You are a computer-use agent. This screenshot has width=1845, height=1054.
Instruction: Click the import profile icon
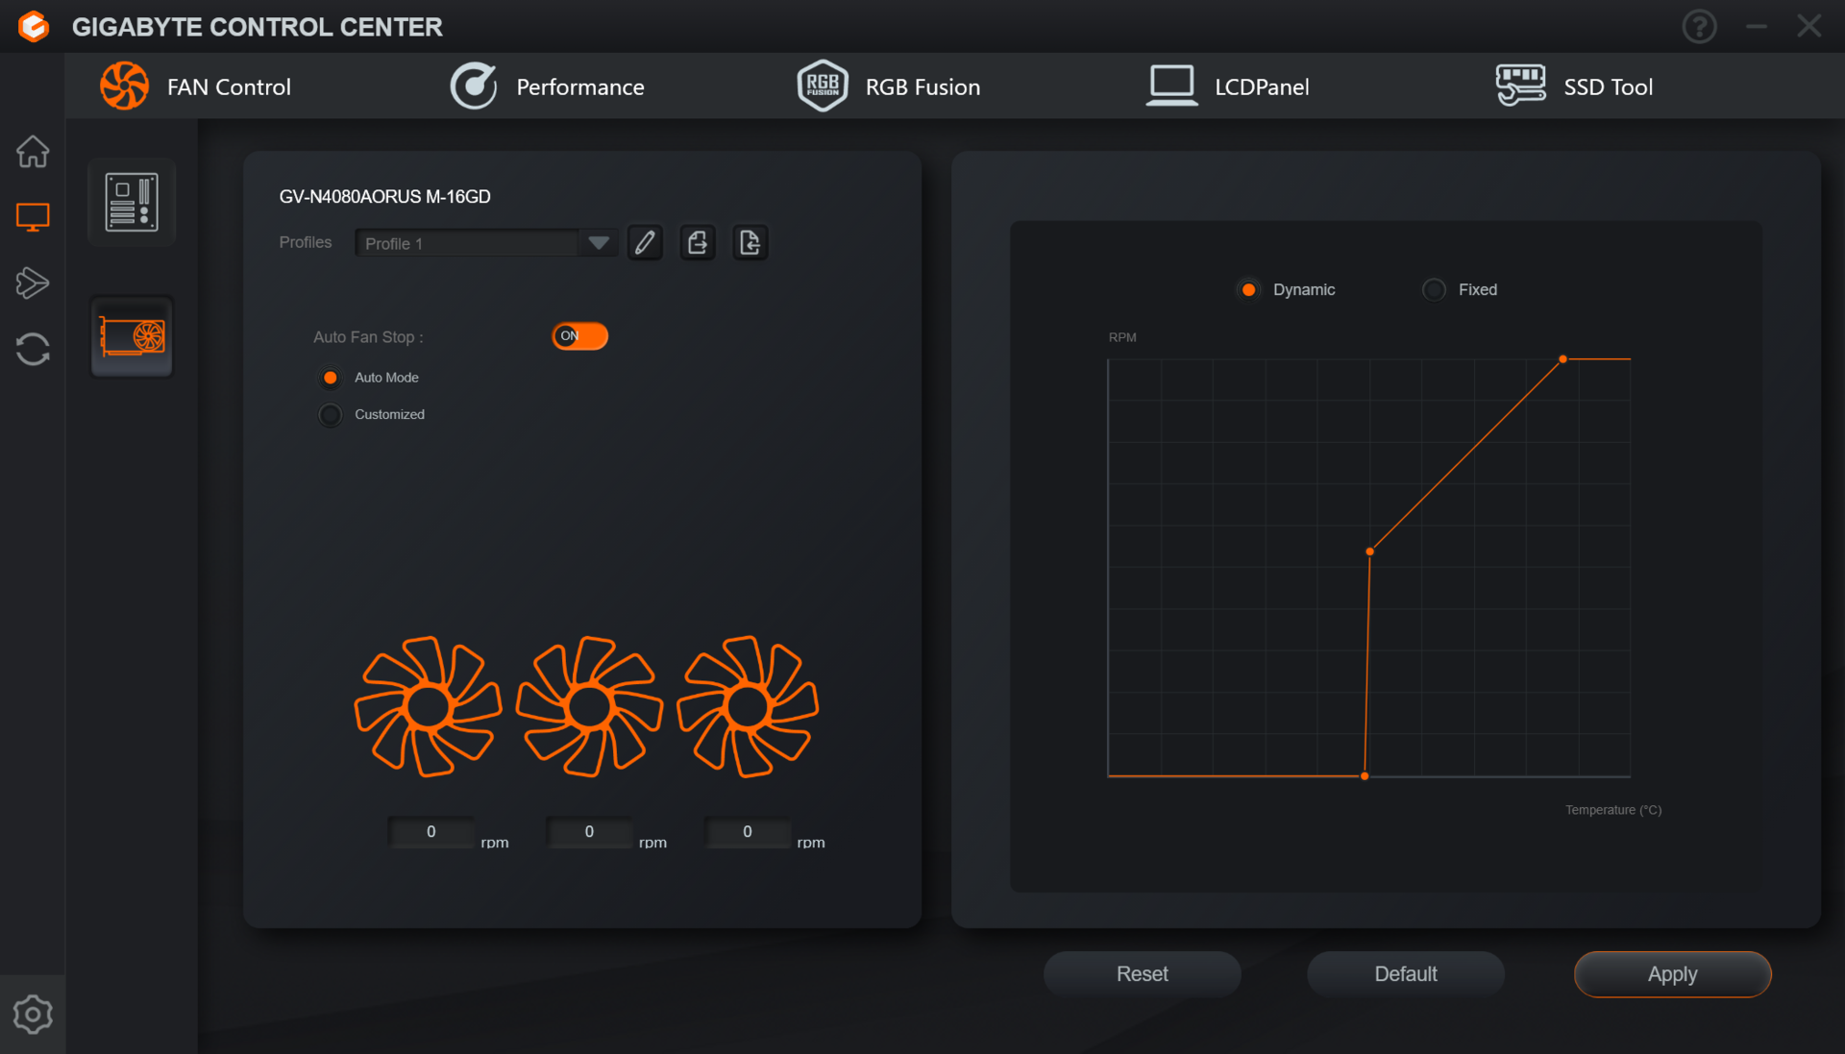point(750,243)
